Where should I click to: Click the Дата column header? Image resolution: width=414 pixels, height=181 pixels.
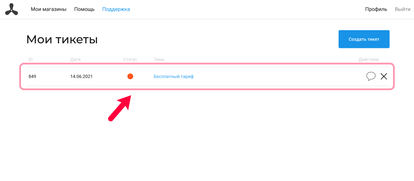coord(75,59)
